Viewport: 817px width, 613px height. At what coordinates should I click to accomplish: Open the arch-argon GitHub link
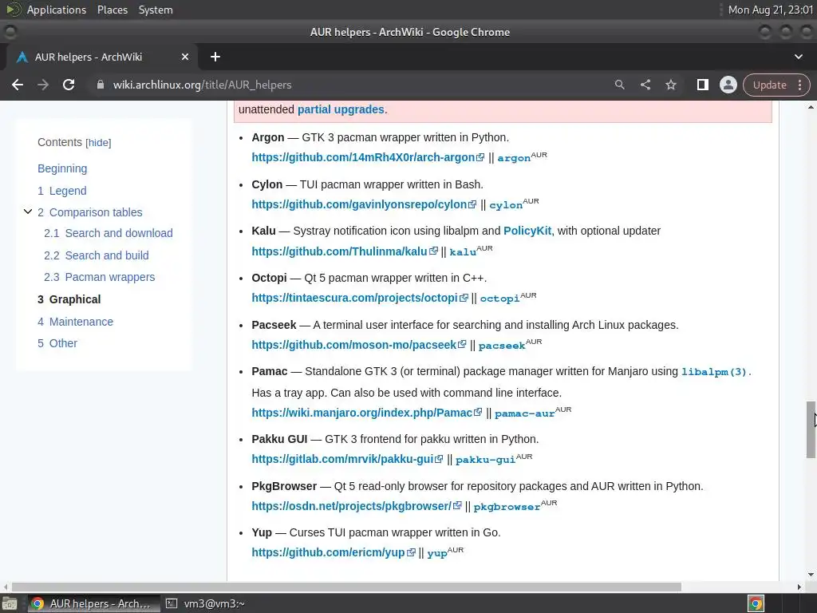368,157
